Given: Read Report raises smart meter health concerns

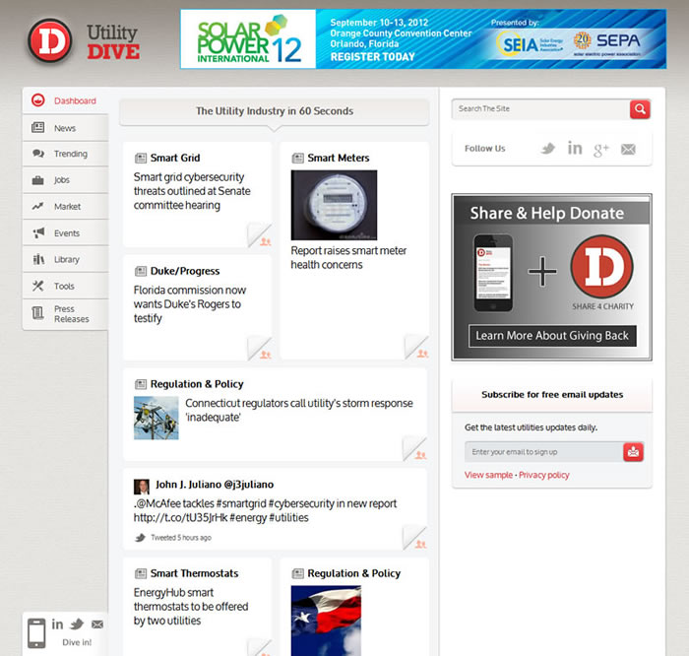Looking at the screenshot, I should [x=348, y=258].
